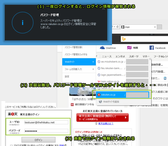The image size is (168, 146).
Task: Click the new tab button beside msn tab
Action: coord(159,27)
